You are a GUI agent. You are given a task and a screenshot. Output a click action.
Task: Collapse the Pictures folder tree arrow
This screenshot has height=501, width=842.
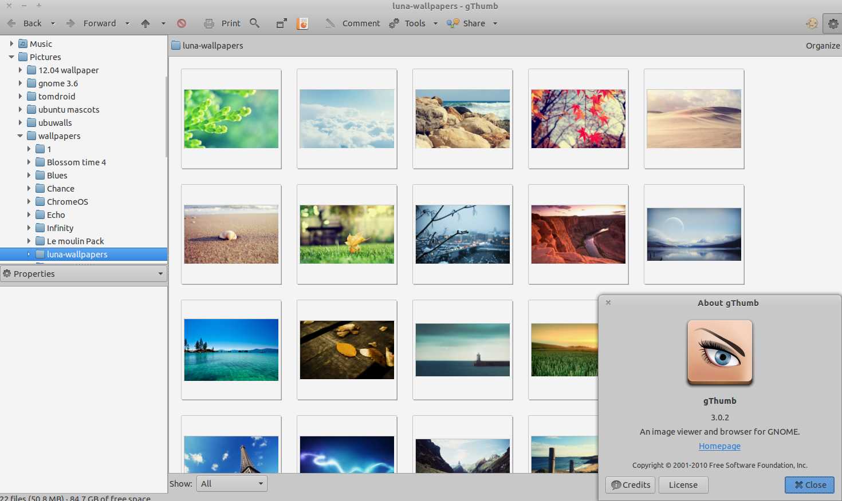pyautogui.click(x=11, y=57)
